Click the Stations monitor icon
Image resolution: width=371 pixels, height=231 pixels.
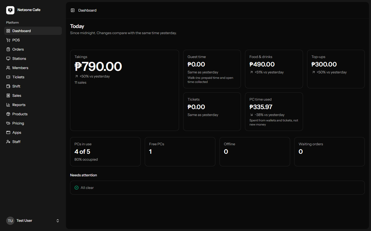pyautogui.click(x=8, y=59)
